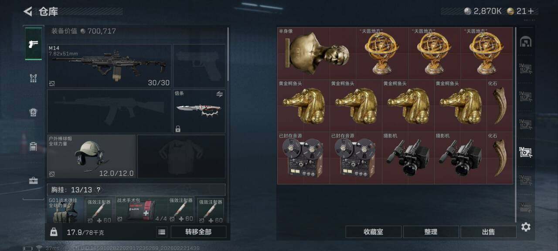The width and height of the screenshot is (558, 251).
Task: Click the 出售 button
Action: pyautogui.click(x=488, y=232)
